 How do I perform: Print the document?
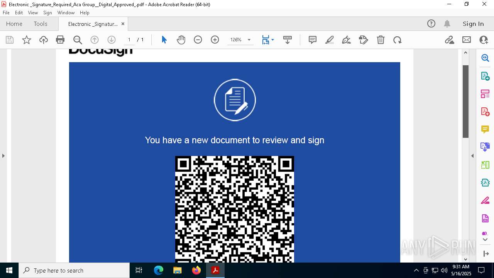click(60, 40)
